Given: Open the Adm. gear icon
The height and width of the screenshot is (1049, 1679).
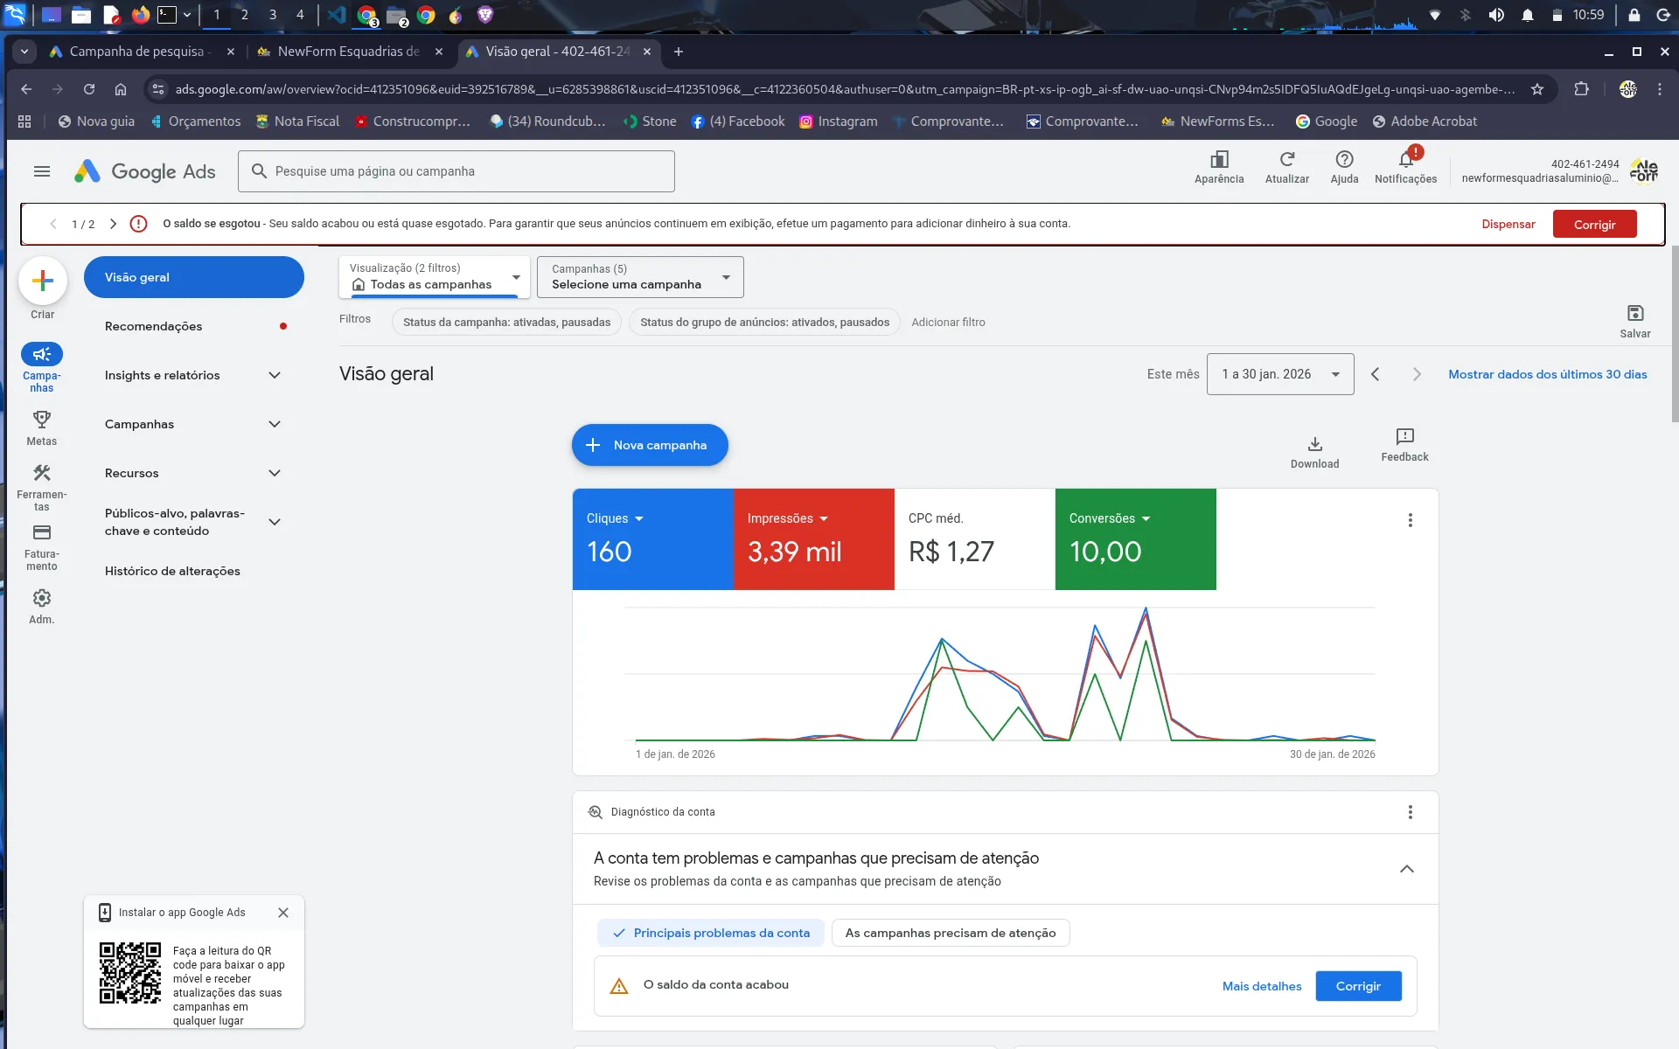Looking at the screenshot, I should click(x=41, y=598).
